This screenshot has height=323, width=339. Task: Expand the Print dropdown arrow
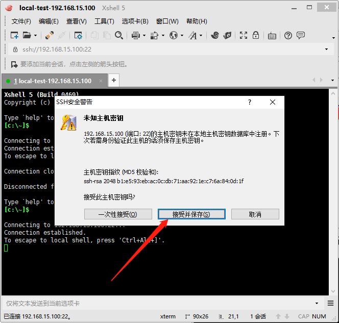(x=144, y=35)
